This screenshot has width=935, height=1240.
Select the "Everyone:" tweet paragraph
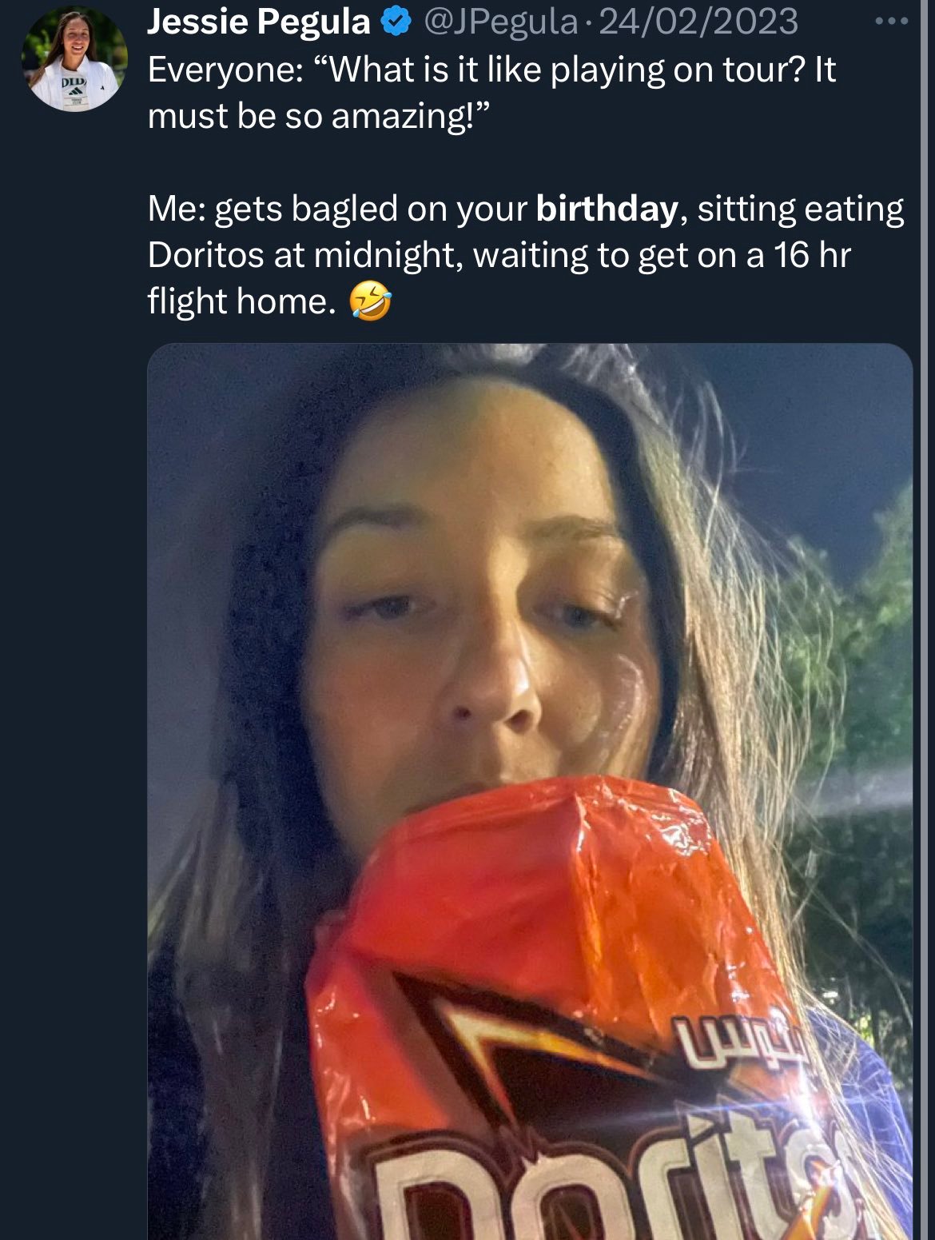tap(491, 93)
